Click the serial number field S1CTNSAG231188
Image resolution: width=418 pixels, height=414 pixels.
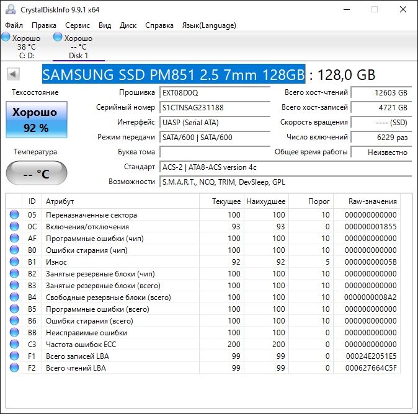[215, 108]
